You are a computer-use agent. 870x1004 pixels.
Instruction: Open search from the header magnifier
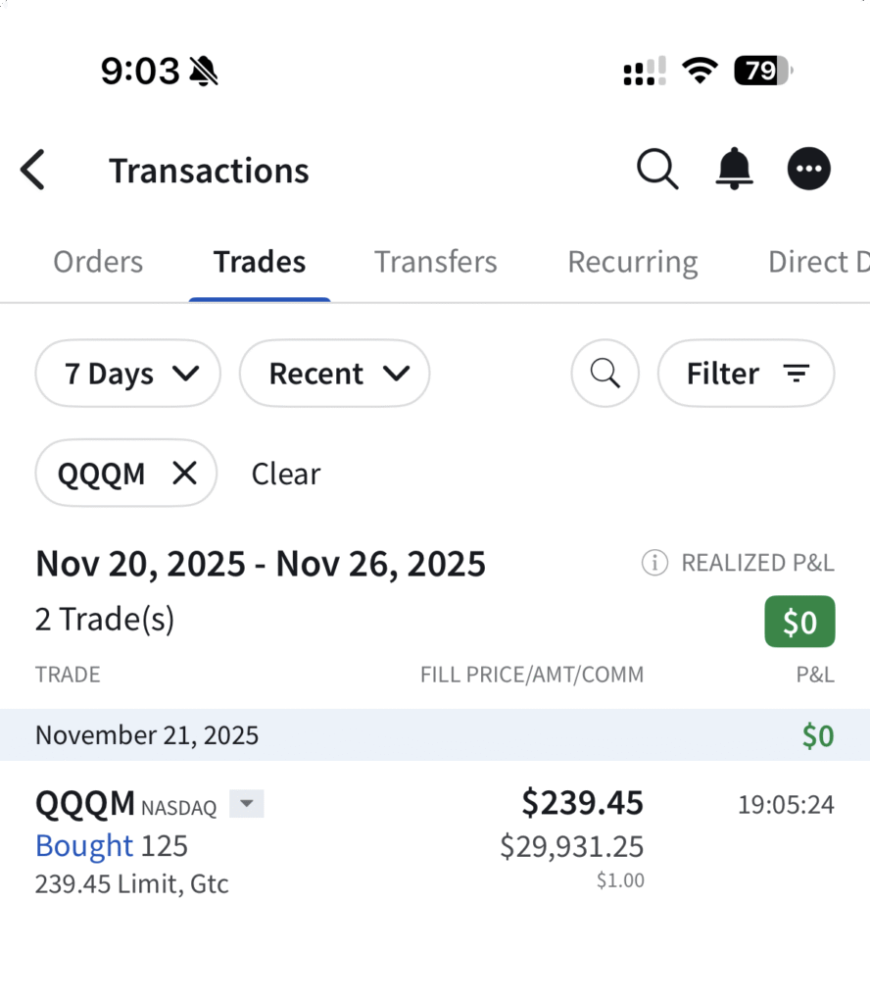coord(657,170)
